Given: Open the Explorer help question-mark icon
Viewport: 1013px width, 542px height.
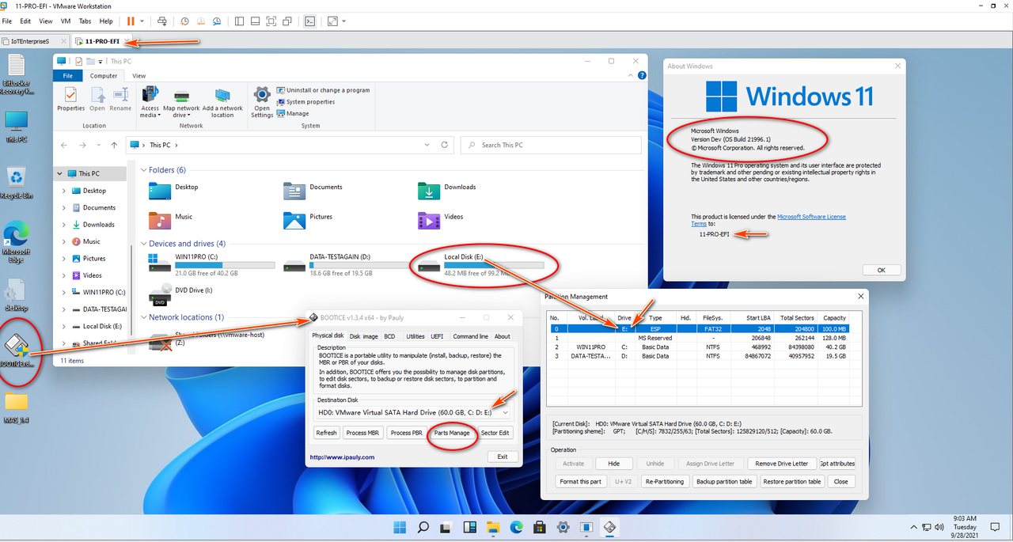Looking at the screenshot, I should (640, 76).
